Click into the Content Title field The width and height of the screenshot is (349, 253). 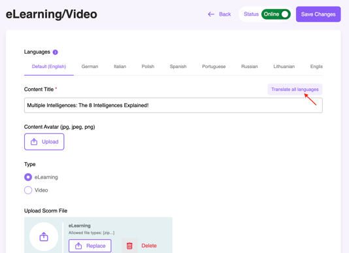[x=173, y=105]
